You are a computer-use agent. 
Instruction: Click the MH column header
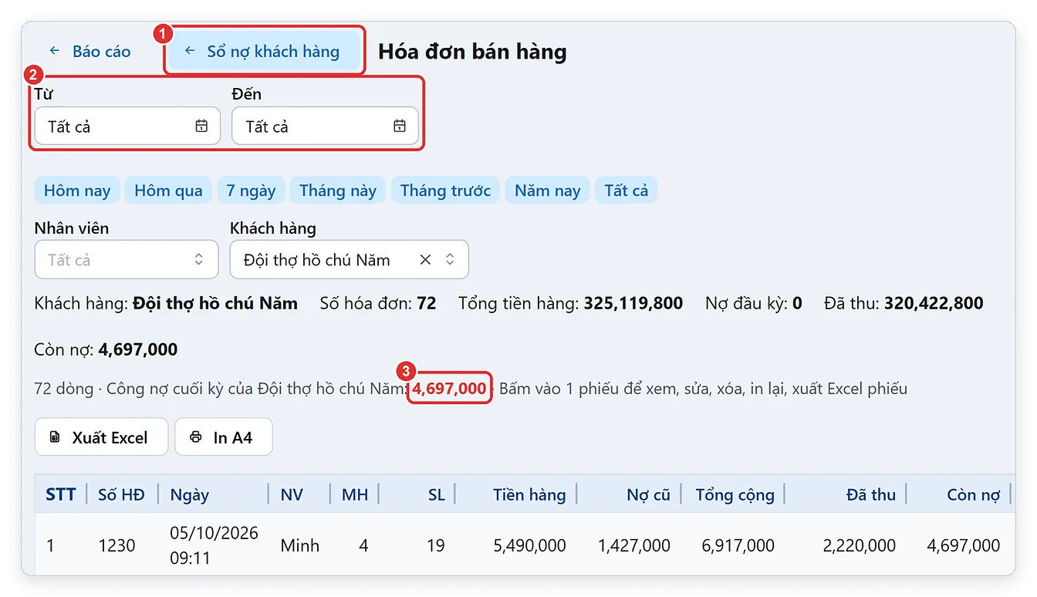click(x=355, y=494)
